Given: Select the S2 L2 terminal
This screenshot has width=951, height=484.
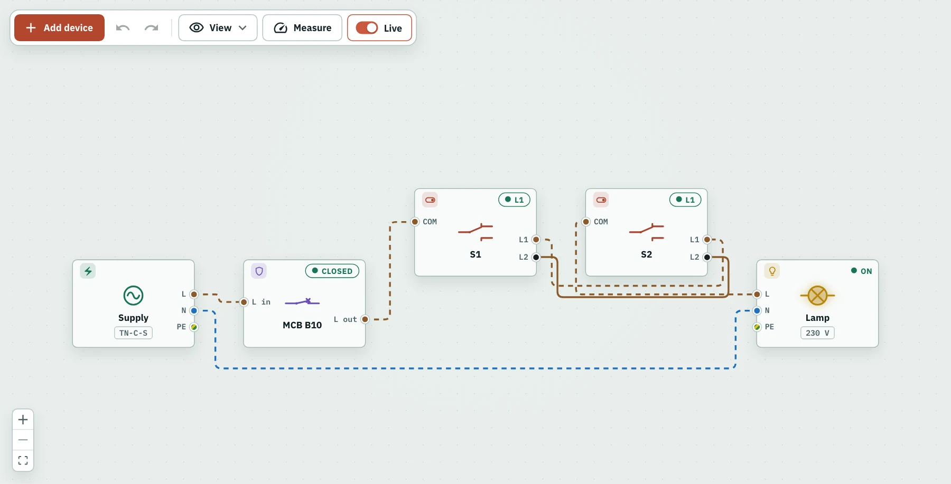Looking at the screenshot, I should [x=707, y=257].
